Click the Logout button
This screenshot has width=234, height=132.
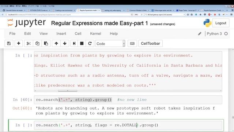pyautogui.click(x=221, y=23)
